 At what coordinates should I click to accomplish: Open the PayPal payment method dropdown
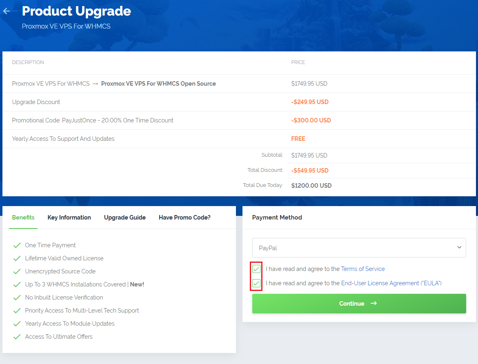tap(359, 248)
